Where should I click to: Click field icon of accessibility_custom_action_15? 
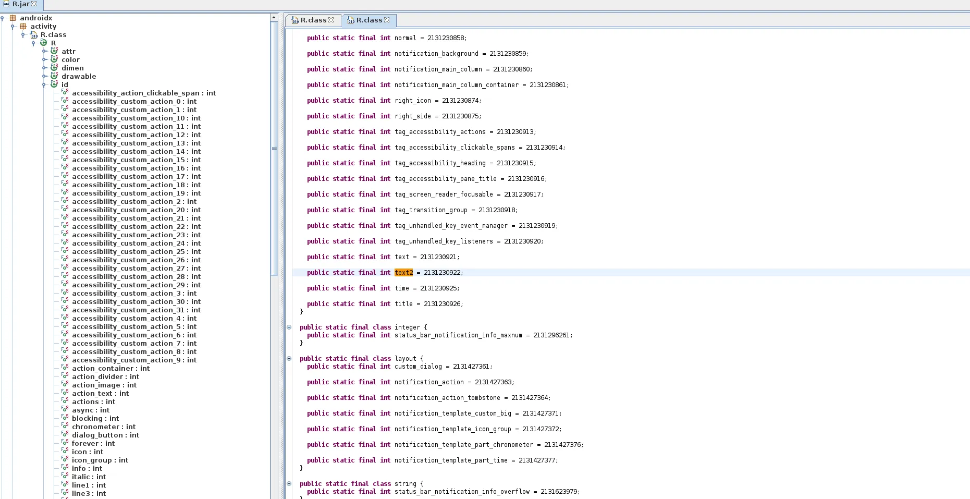[x=65, y=159]
